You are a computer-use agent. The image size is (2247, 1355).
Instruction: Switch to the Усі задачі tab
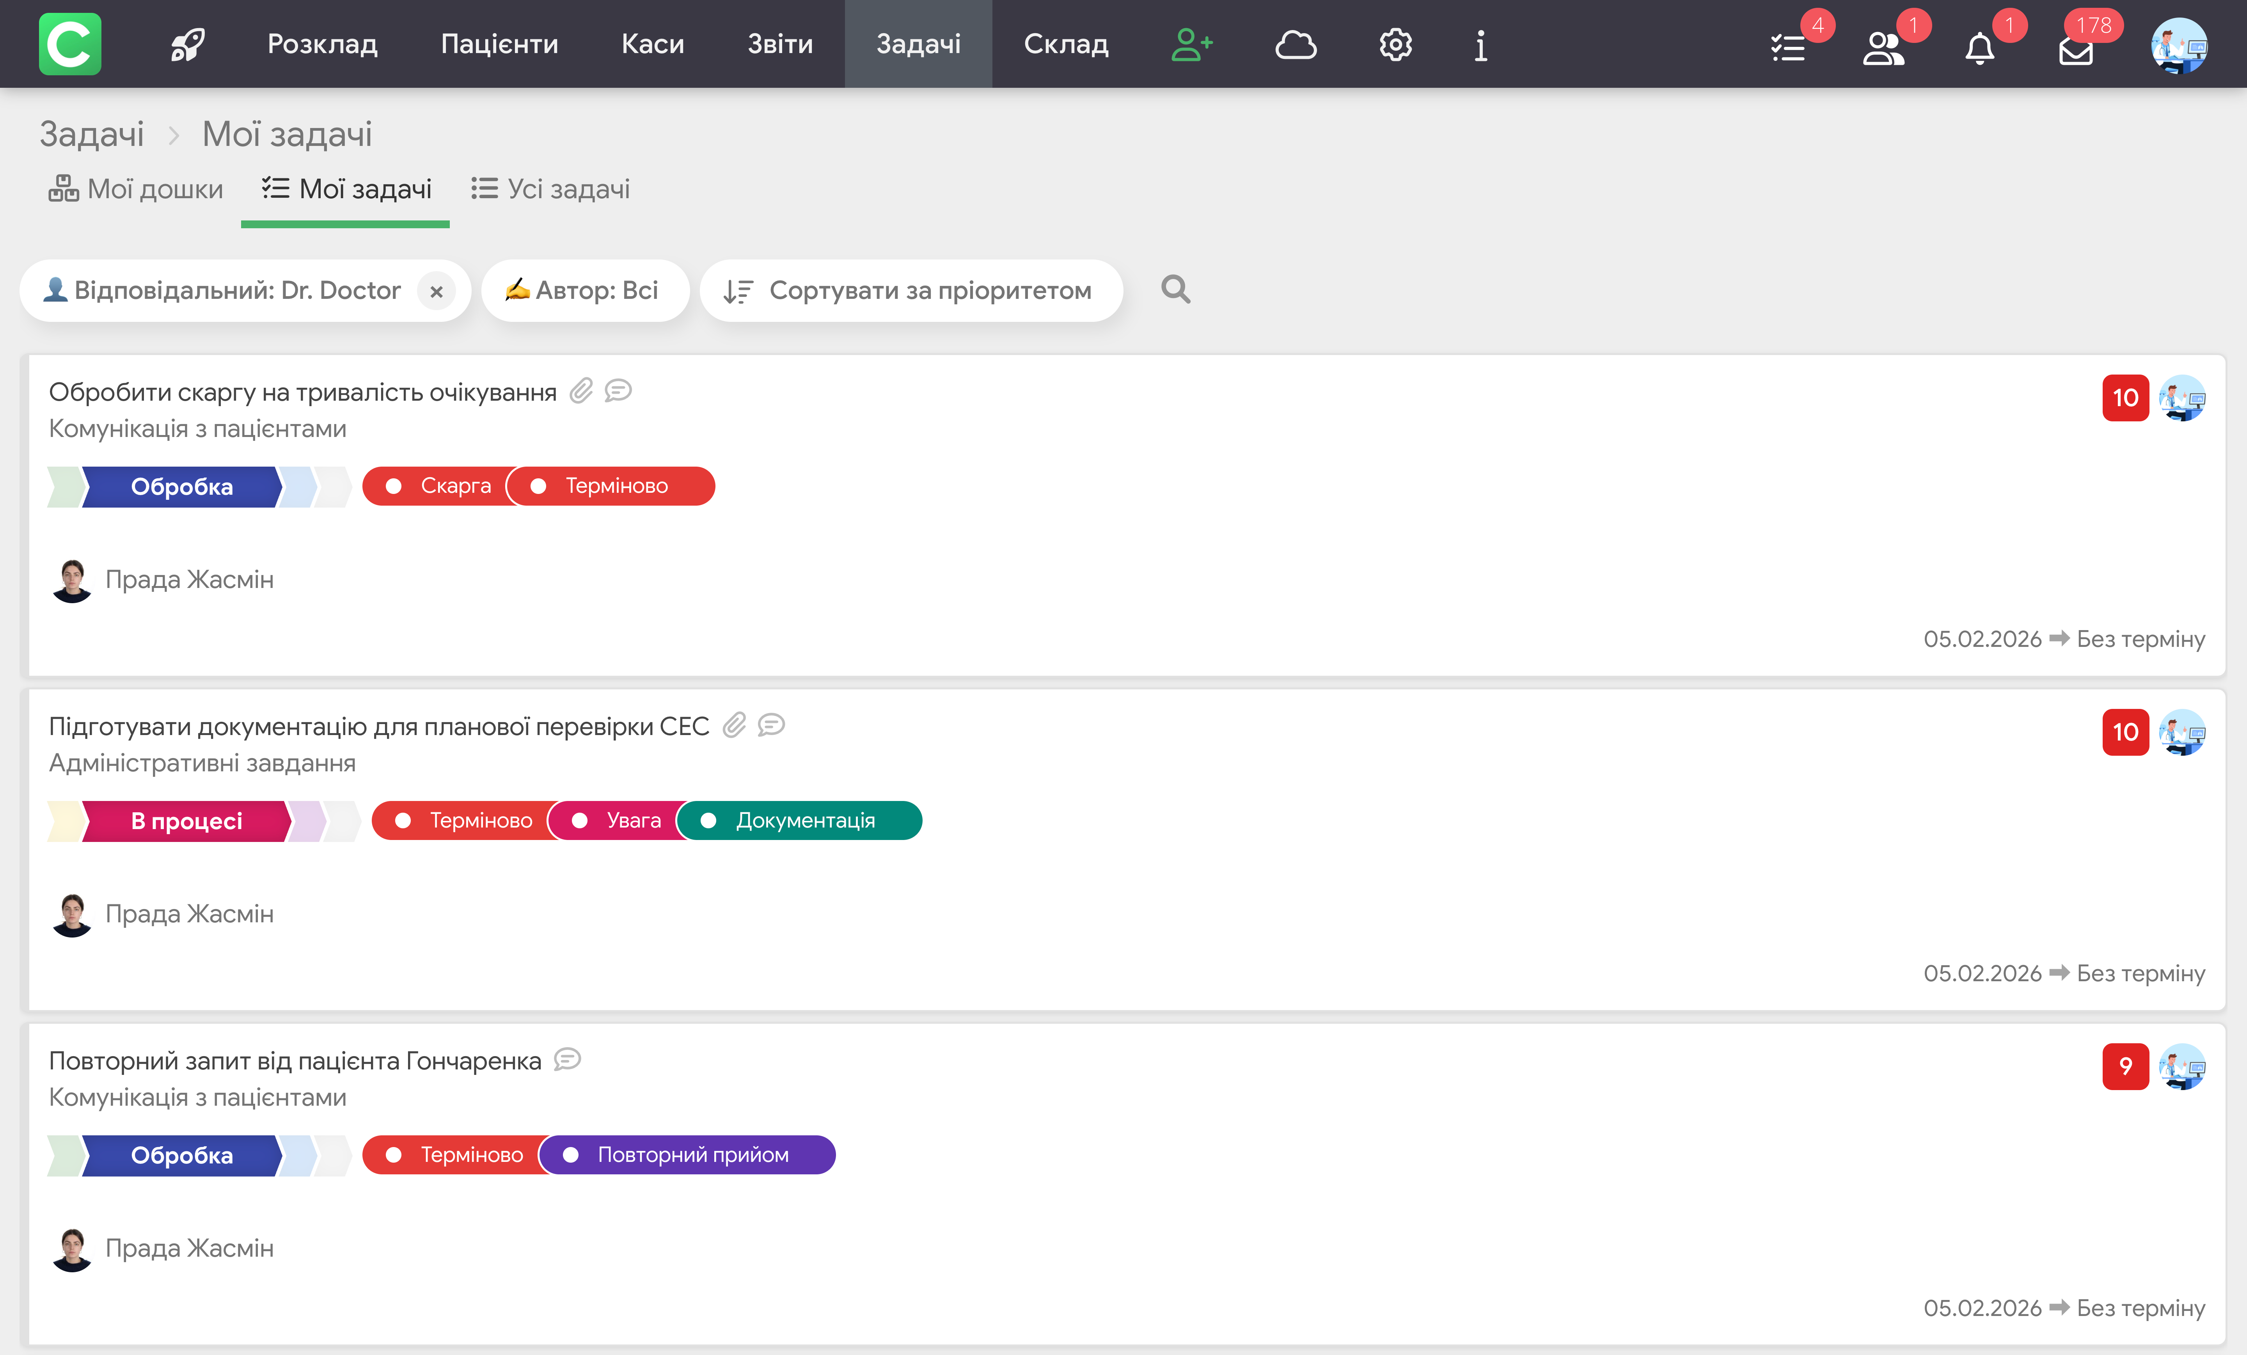click(x=550, y=189)
